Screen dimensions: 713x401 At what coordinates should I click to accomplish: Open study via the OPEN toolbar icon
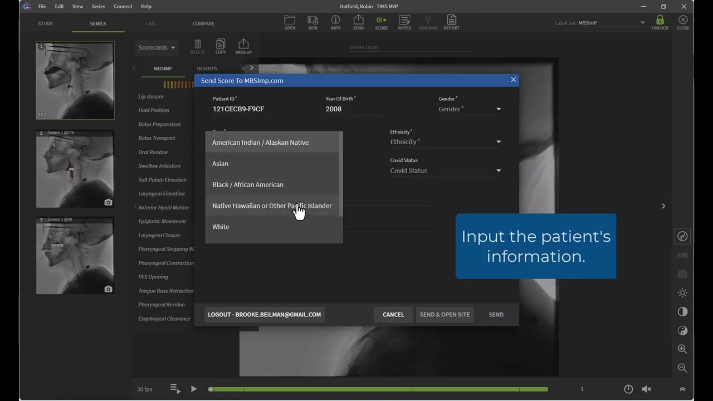point(290,22)
